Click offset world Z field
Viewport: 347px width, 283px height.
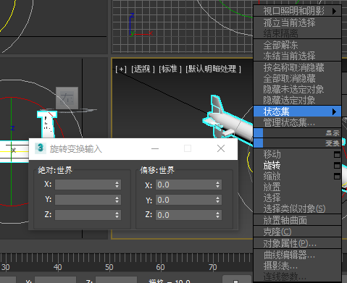185,215
